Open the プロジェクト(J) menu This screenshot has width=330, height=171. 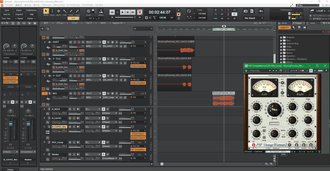point(59,5)
